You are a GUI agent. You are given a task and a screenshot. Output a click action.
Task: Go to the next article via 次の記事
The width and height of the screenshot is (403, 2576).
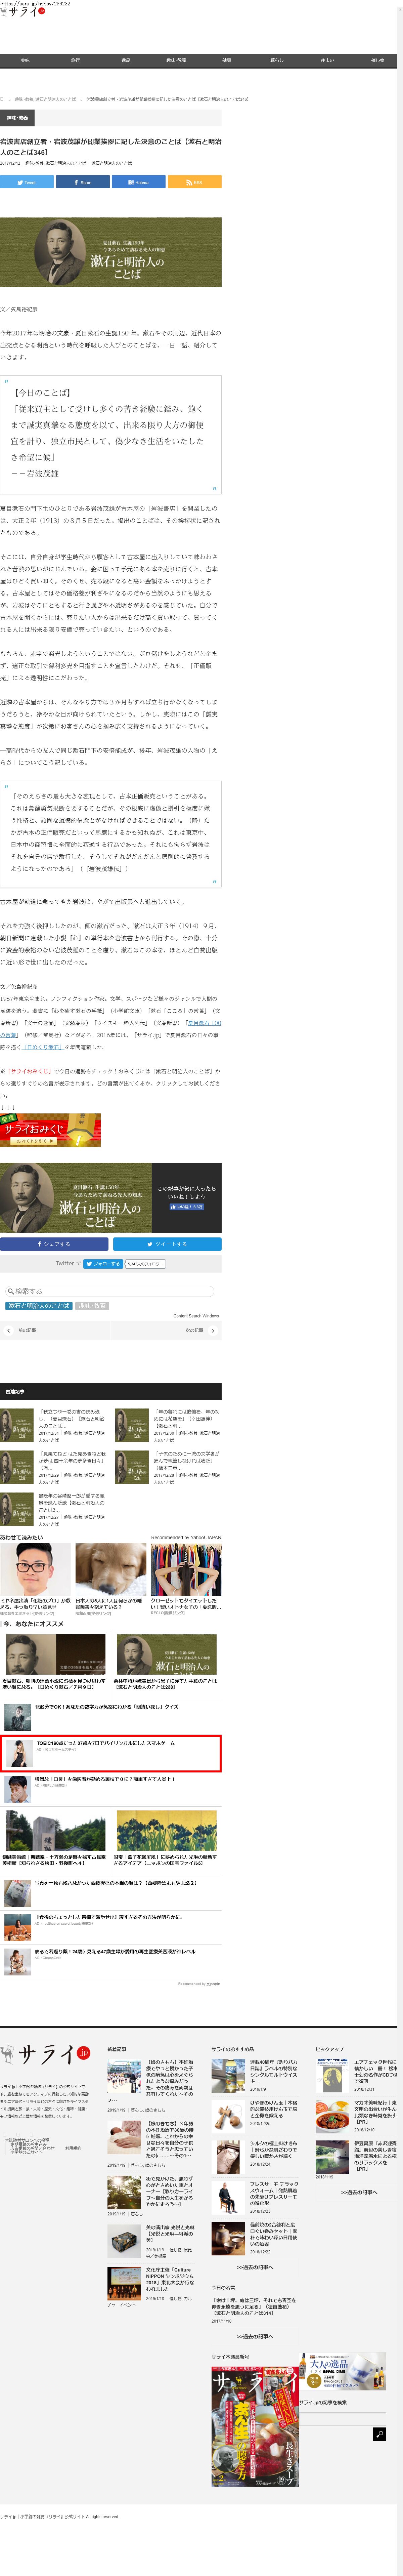click(x=194, y=1331)
